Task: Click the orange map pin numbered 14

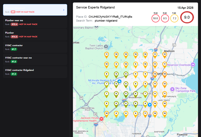Action: pyautogui.click(x=165, y=75)
